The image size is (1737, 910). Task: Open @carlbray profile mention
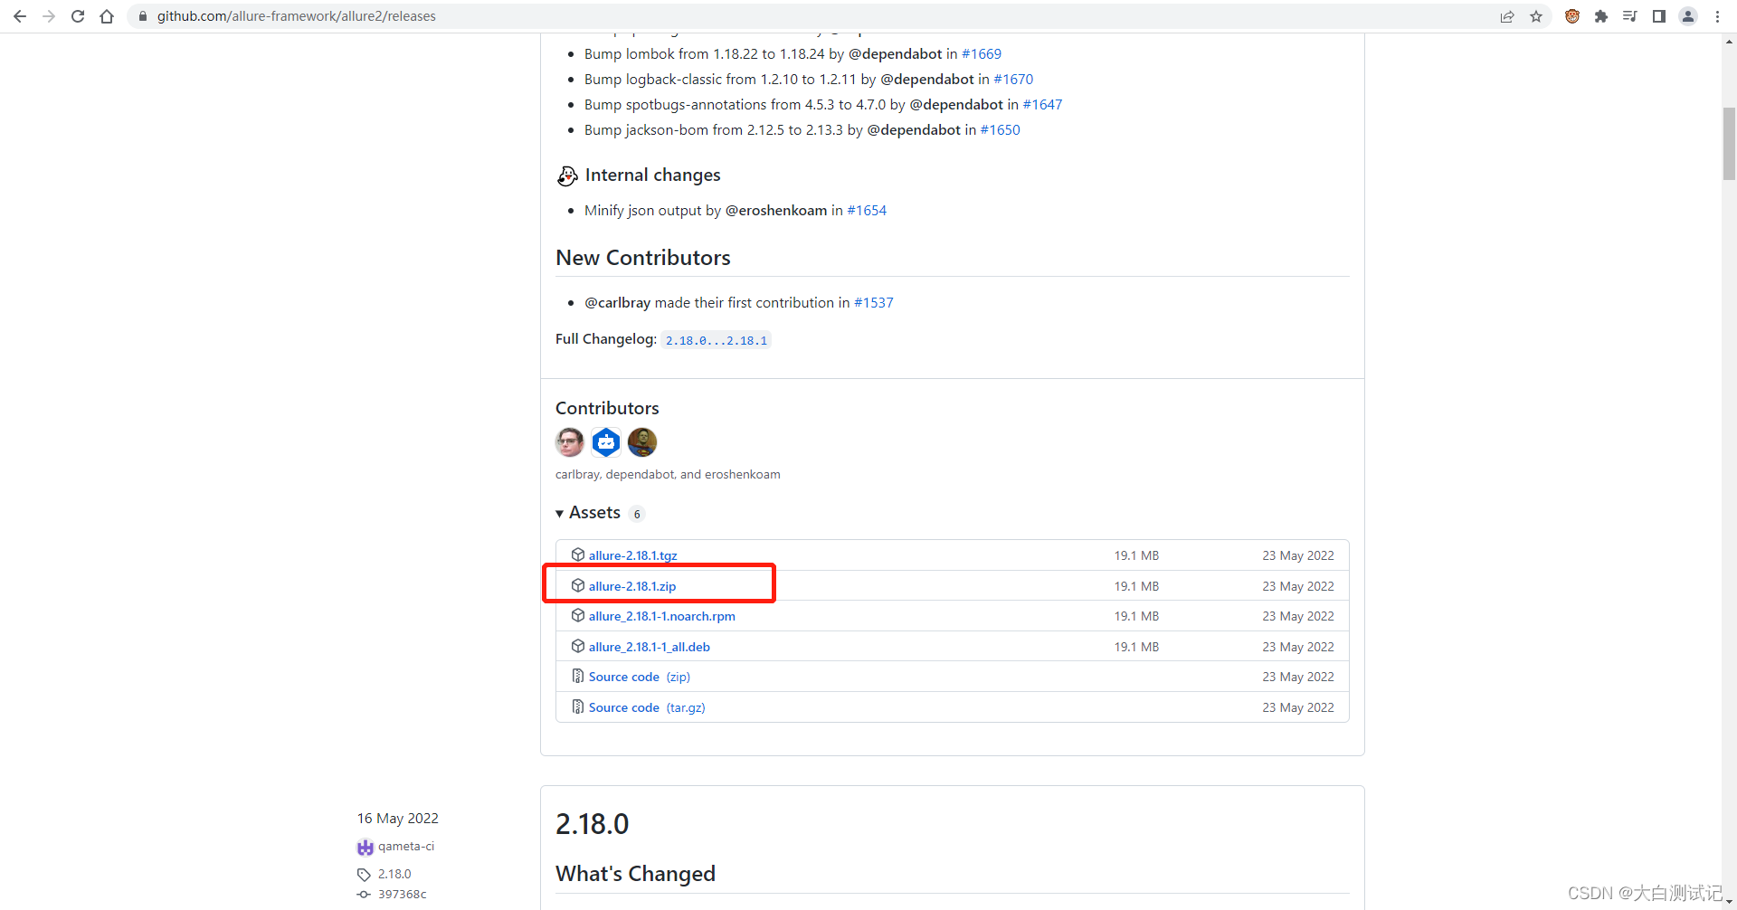(x=618, y=303)
